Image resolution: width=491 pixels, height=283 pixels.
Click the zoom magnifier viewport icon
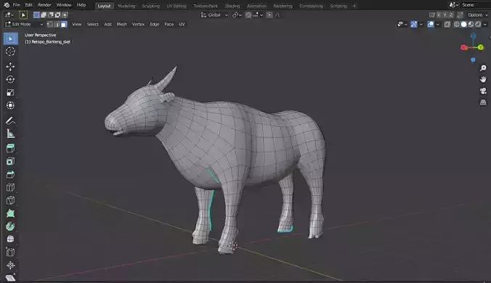tap(483, 68)
